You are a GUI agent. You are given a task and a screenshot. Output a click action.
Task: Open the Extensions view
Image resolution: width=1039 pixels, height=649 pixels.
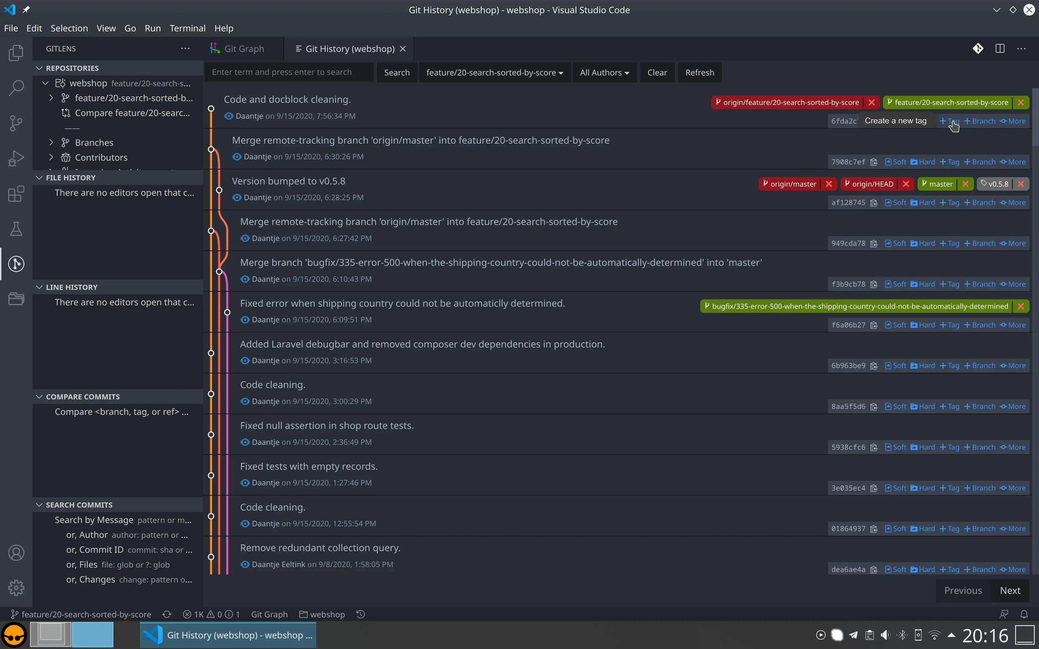pos(16,194)
